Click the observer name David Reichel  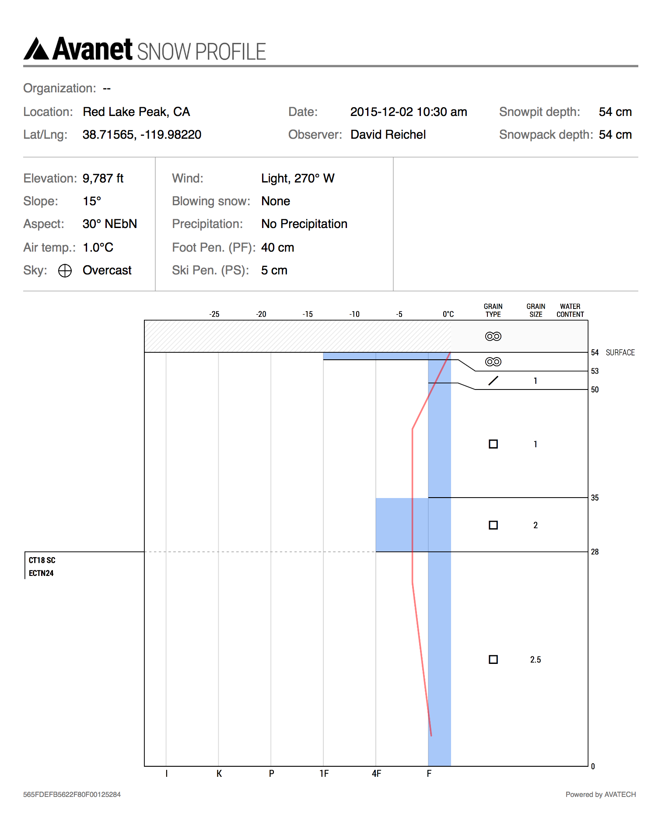[388, 135]
